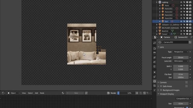
Task: Open the Camera Object Data properties tab
Action: (154, 81)
